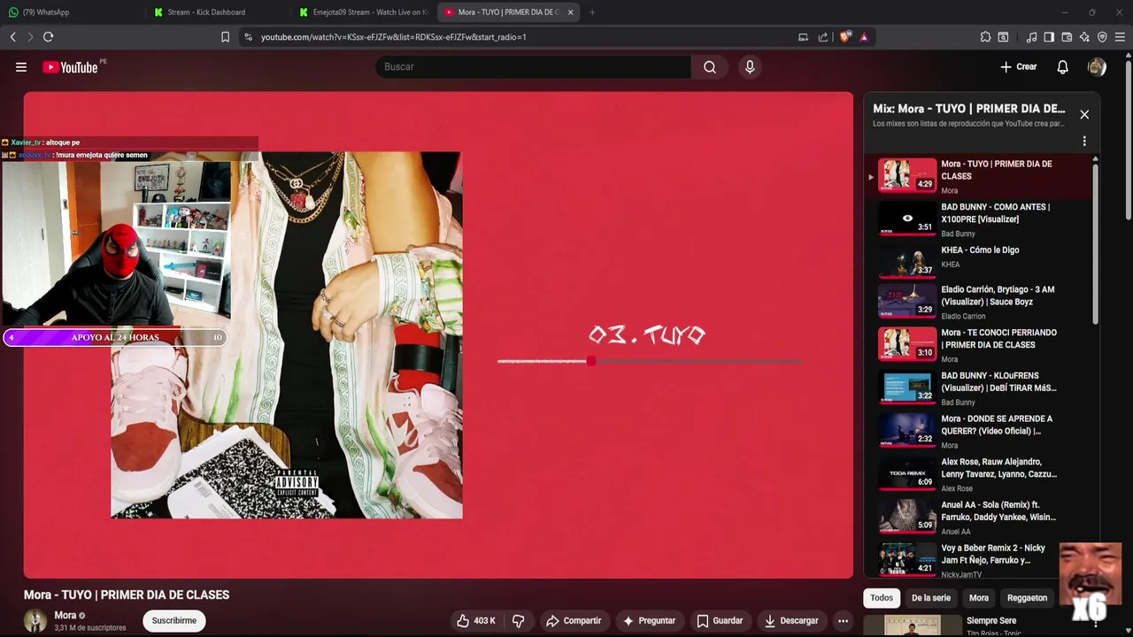
Task: Open the media control music note icon
Action: click(x=1031, y=37)
